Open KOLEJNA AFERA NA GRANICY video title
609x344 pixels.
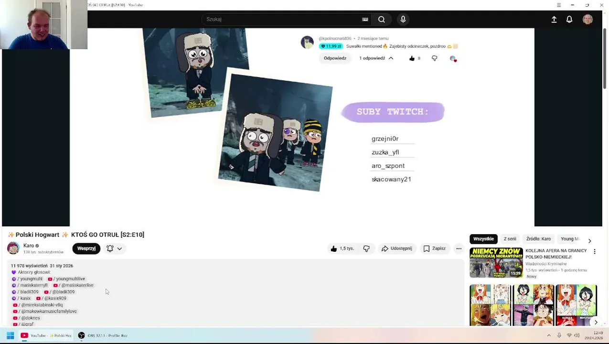(x=556, y=254)
